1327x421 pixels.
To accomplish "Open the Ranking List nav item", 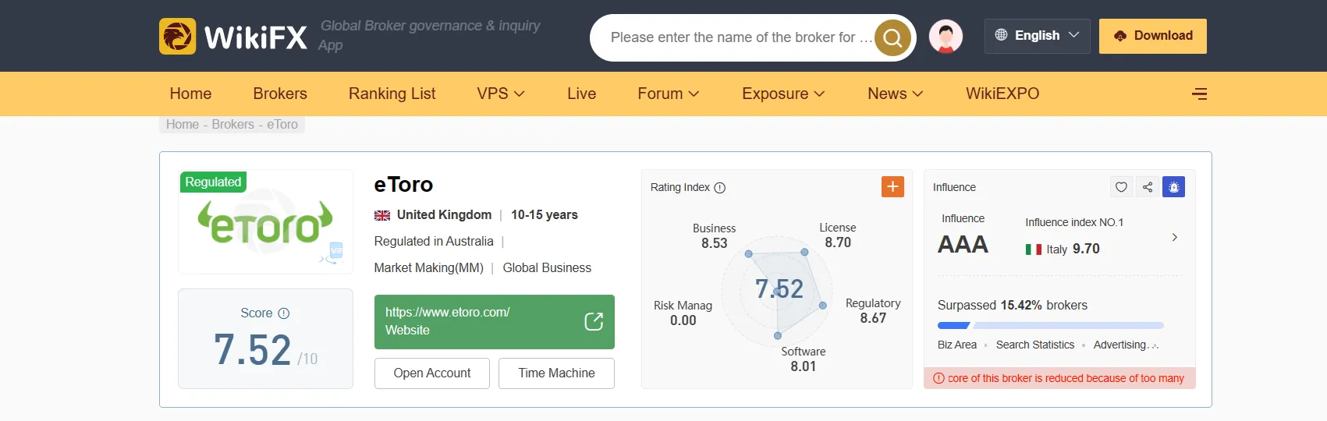I will click(x=392, y=94).
